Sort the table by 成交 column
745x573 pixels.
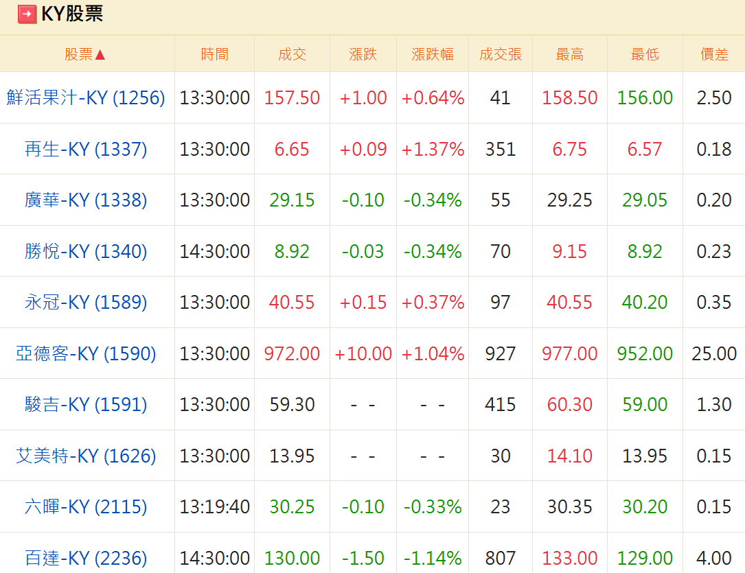coord(292,55)
